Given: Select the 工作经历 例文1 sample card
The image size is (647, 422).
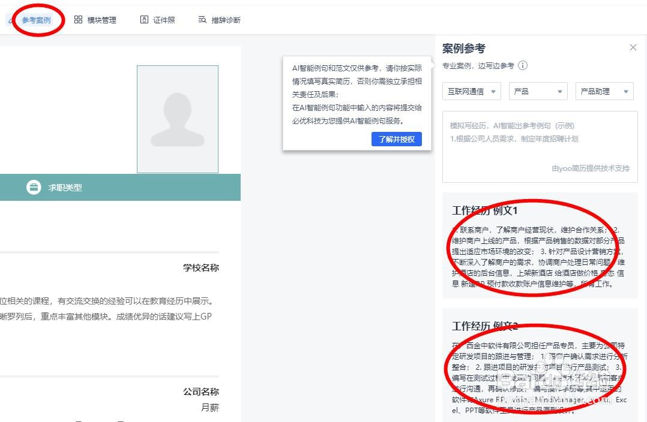Looking at the screenshot, I should point(540,246).
